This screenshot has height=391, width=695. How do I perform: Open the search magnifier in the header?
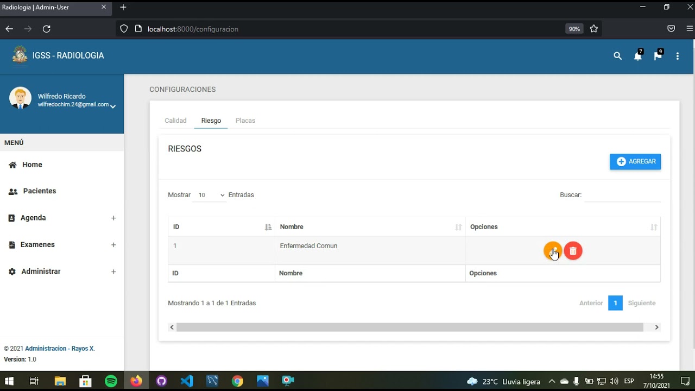click(617, 56)
